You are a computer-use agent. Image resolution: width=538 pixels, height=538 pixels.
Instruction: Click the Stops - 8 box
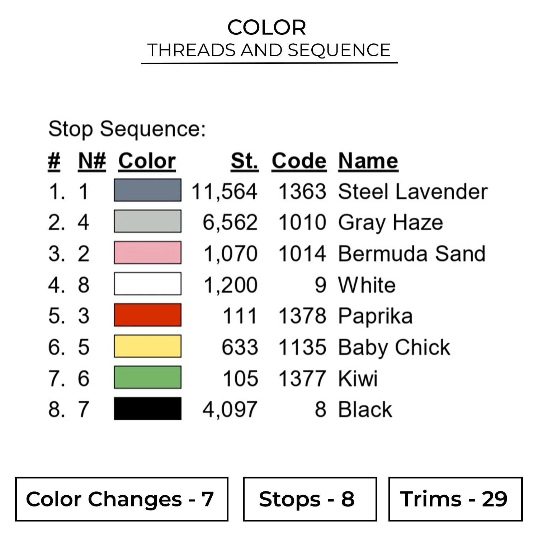pos(310,499)
